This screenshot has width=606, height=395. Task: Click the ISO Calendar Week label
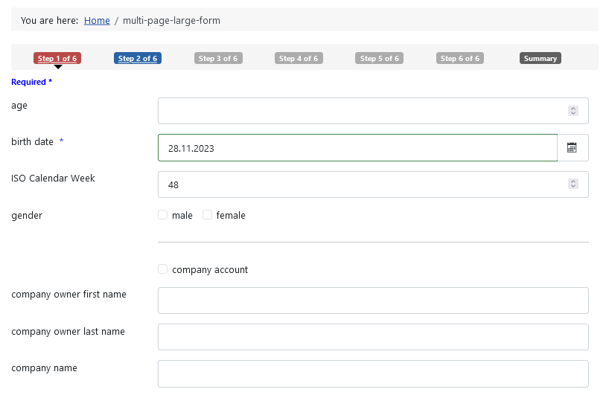tap(53, 178)
